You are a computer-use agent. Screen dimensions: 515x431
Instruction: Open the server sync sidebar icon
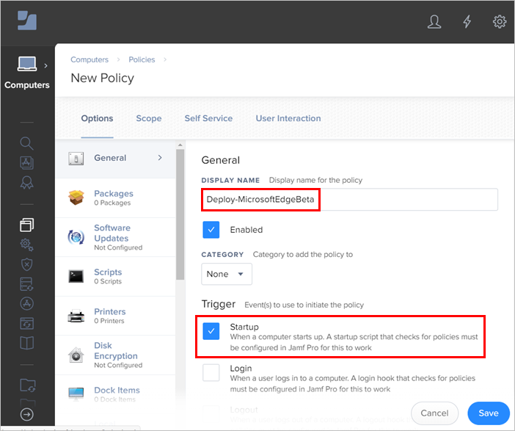click(x=26, y=284)
